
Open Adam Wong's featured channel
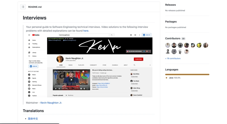(135, 88)
